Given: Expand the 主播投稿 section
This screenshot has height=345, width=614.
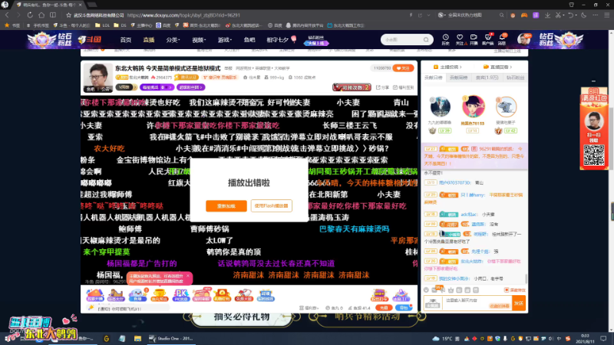Looking at the screenshot, I should coord(447,67).
